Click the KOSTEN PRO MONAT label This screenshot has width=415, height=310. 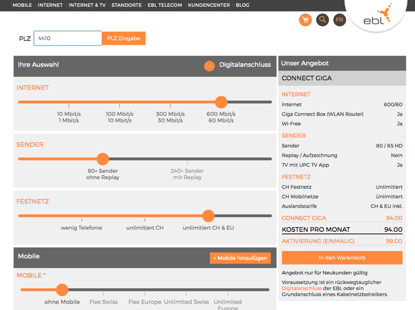316,230
